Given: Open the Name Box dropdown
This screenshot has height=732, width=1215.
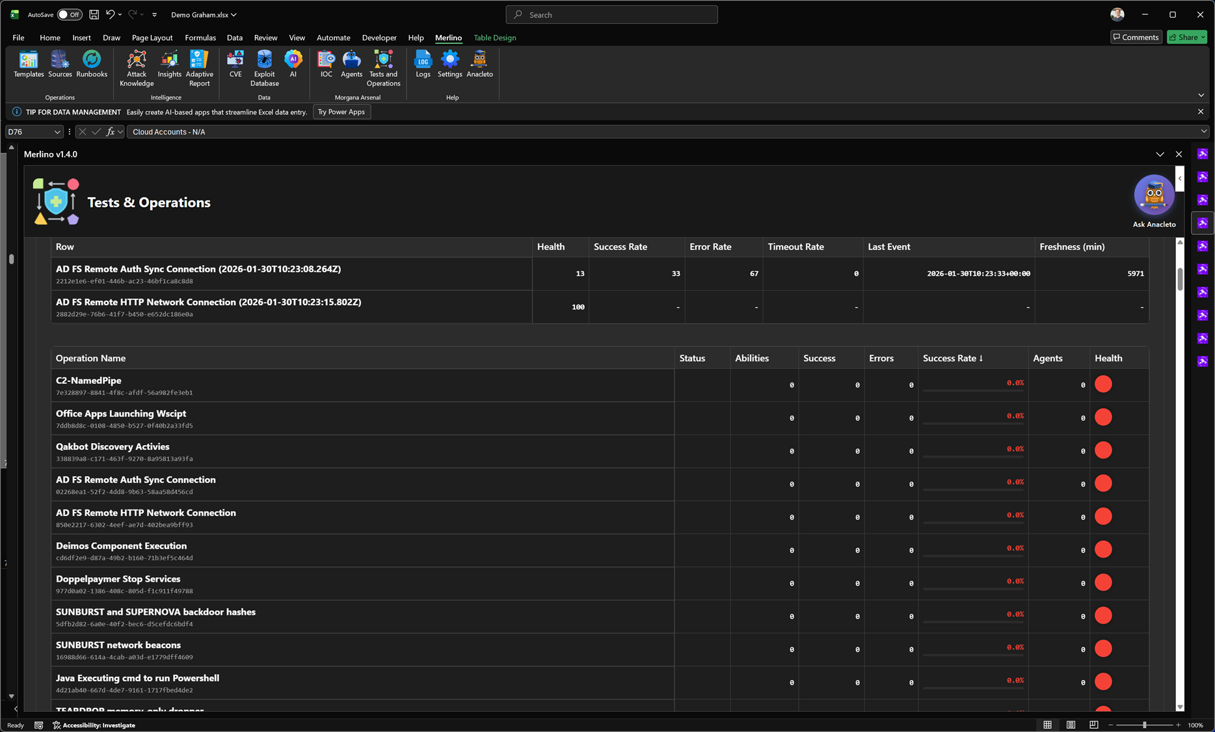Looking at the screenshot, I should pyautogui.click(x=57, y=131).
